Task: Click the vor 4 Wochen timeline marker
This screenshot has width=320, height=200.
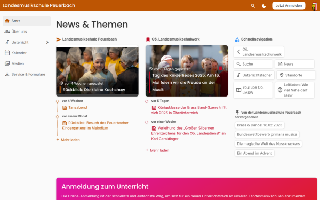Action: click(x=58, y=101)
